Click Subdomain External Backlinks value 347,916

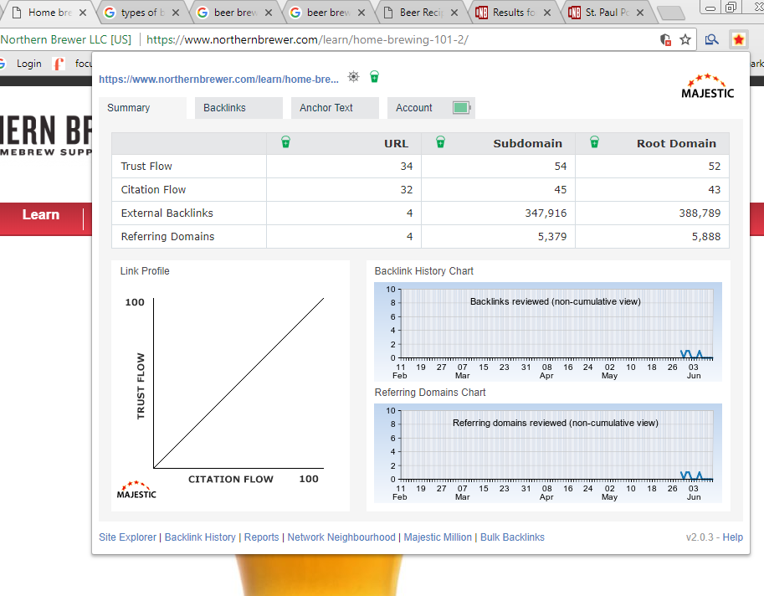pos(546,213)
